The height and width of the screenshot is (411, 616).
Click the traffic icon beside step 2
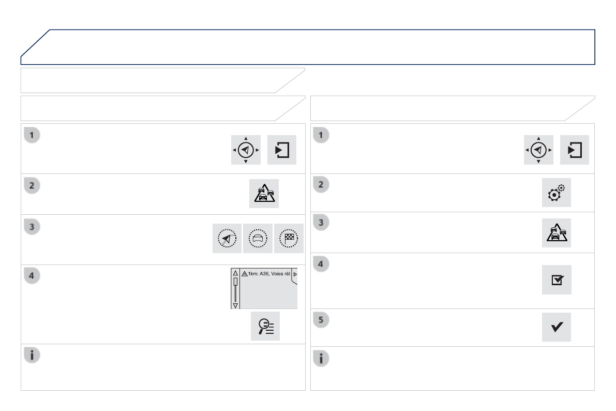(x=264, y=194)
